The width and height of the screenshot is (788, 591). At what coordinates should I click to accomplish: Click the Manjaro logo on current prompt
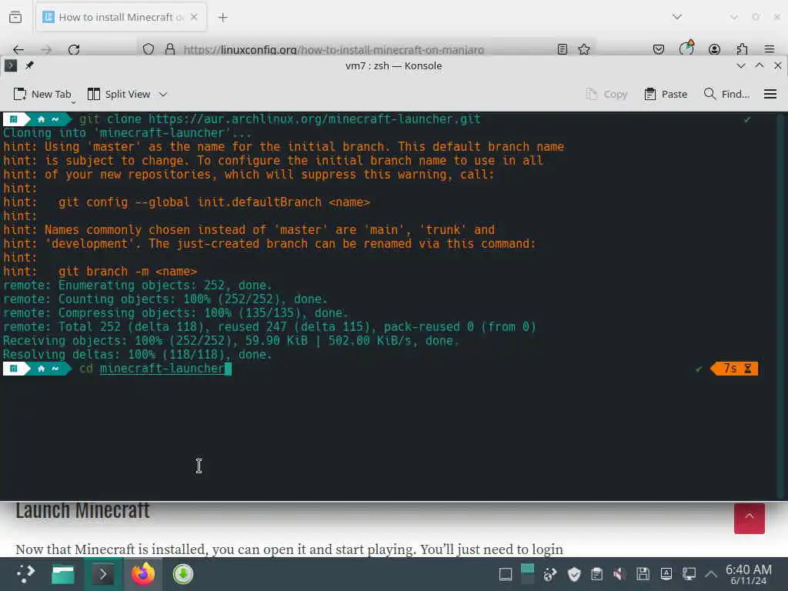click(14, 369)
